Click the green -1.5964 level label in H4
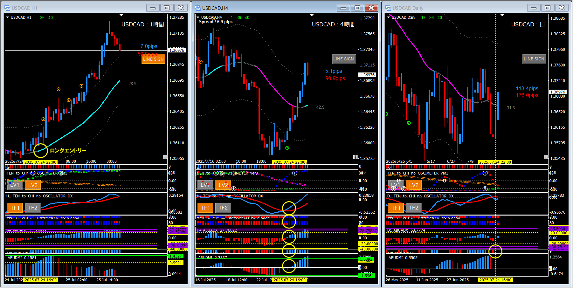The height and width of the screenshot is (288, 573). tap(366, 276)
